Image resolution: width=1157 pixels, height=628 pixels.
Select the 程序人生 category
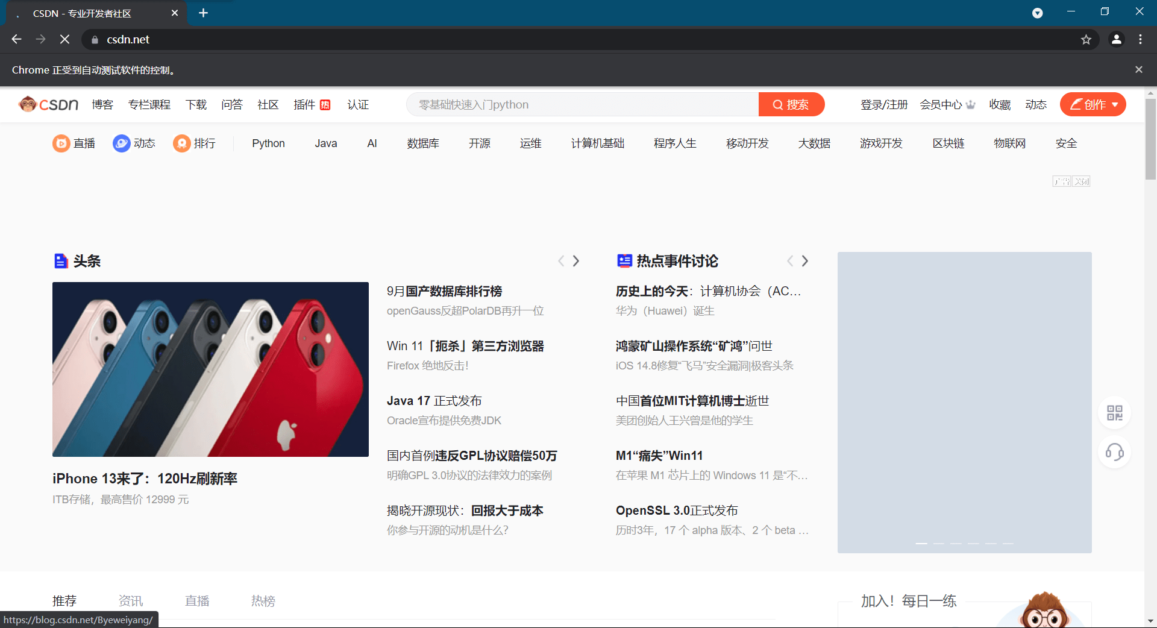pos(675,143)
